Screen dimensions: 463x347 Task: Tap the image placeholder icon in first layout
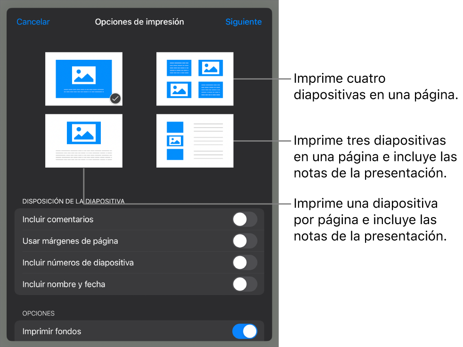[84, 75]
